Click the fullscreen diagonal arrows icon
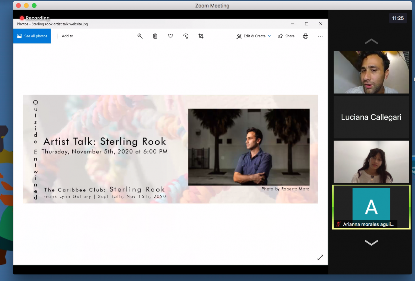Image resolution: width=415 pixels, height=281 pixels. click(320, 257)
